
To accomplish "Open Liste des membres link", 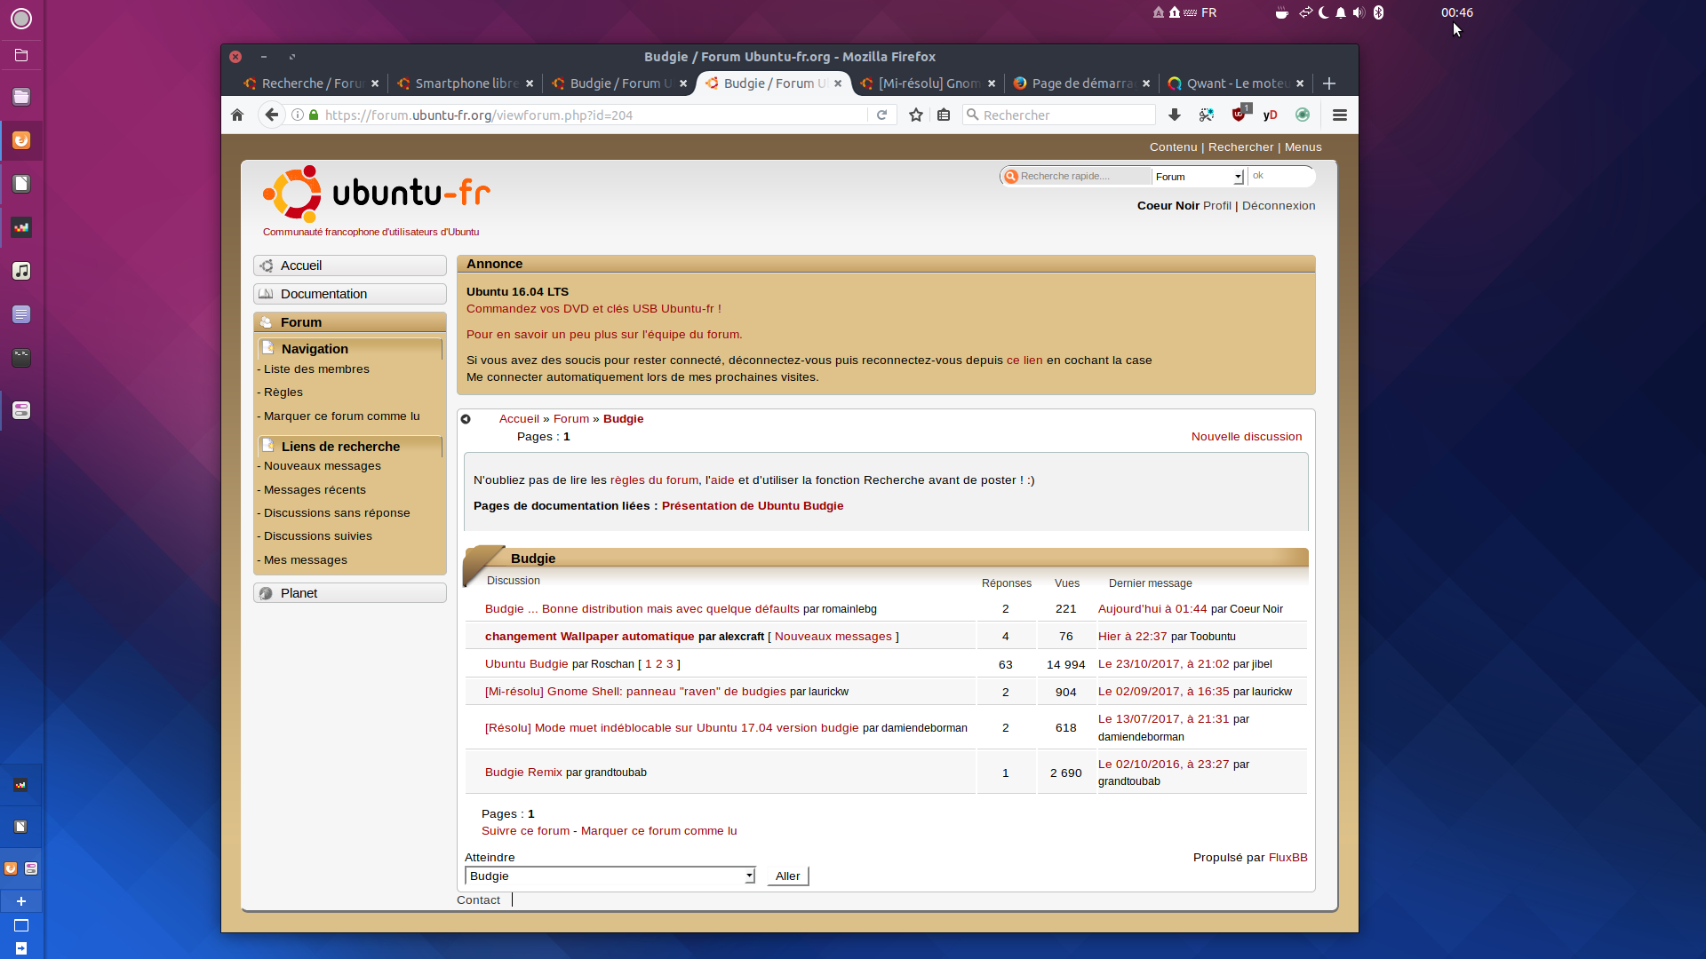I will (316, 369).
